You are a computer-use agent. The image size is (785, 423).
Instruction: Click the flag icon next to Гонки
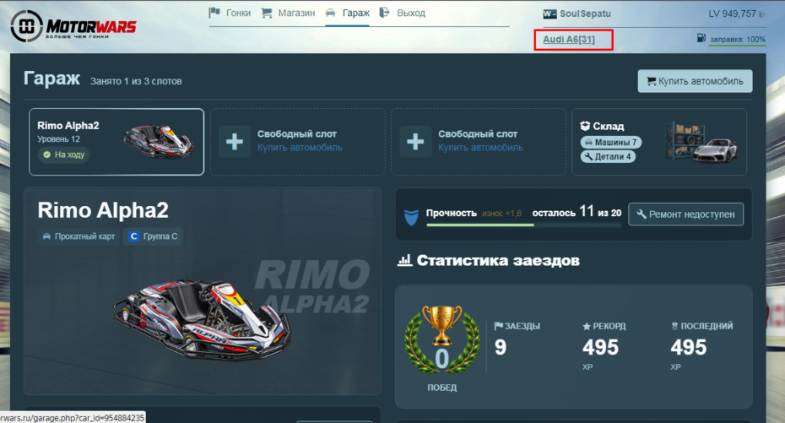click(x=214, y=13)
